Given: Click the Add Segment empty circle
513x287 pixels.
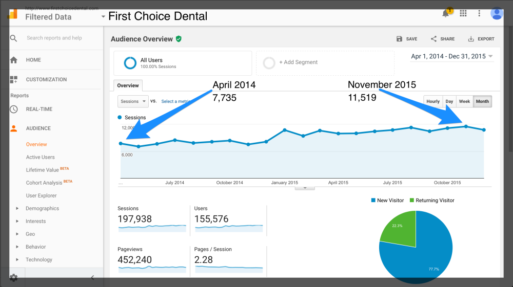Looking at the screenshot, I should point(269,63).
